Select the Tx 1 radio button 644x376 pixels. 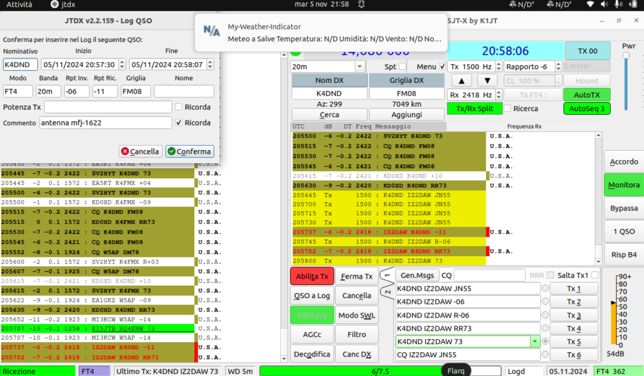(x=545, y=288)
